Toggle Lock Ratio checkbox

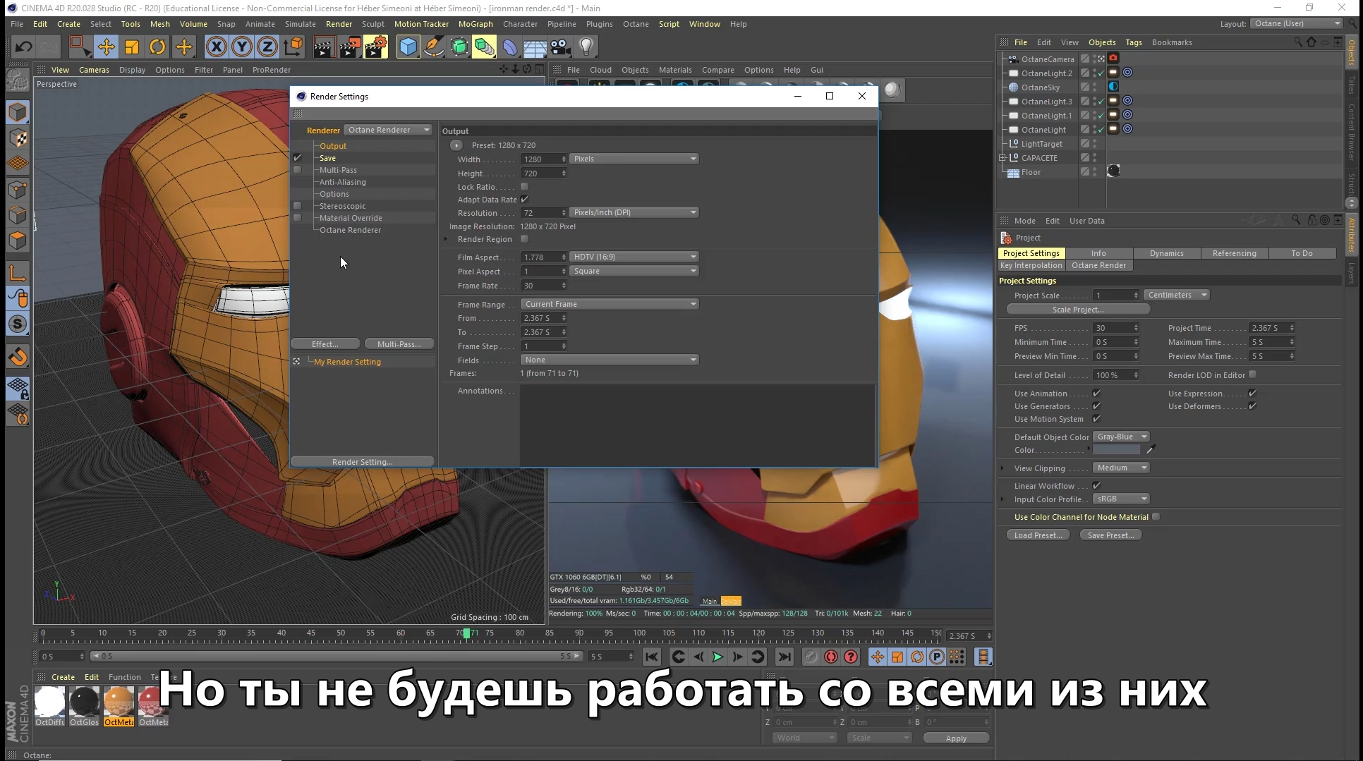coord(524,187)
